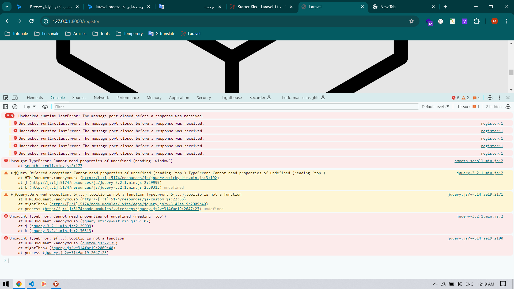
Task: Show hidden system tray icons
Action: click(x=435, y=284)
